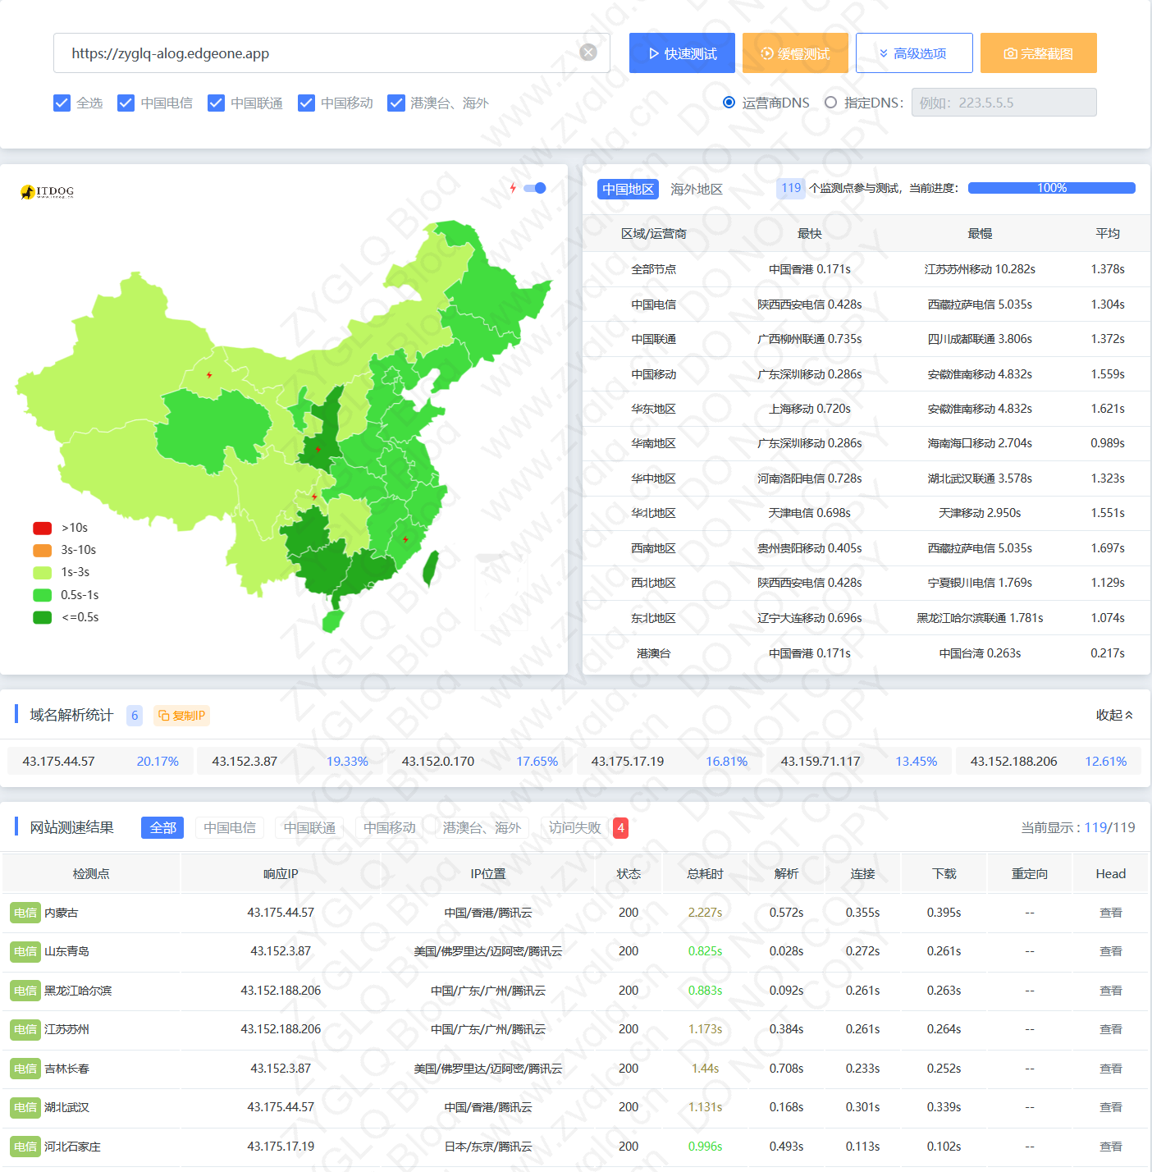View Head for the 吉林长春 row
1152x1172 pixels.
(1111, 1069)
